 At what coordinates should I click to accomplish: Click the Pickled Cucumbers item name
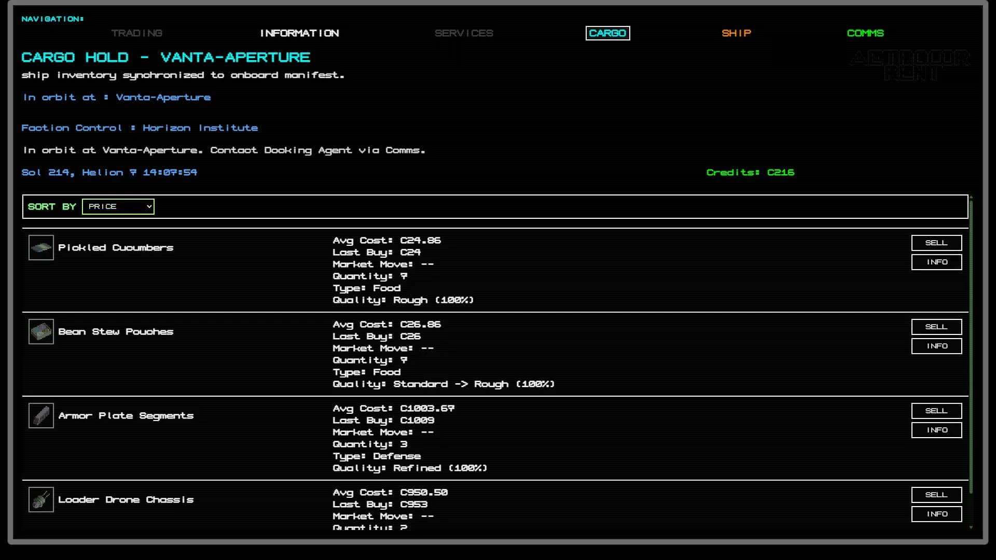coord(116,248)
